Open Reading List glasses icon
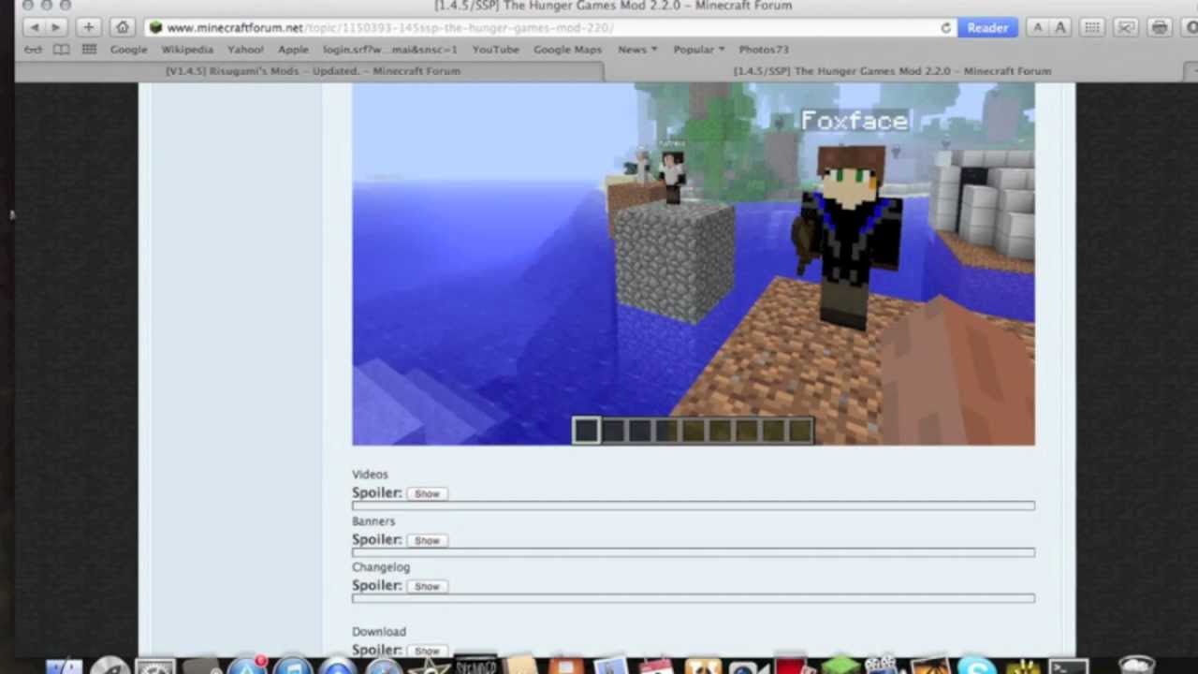This screenshot has width=1198, height=674. tap(34, 50)
